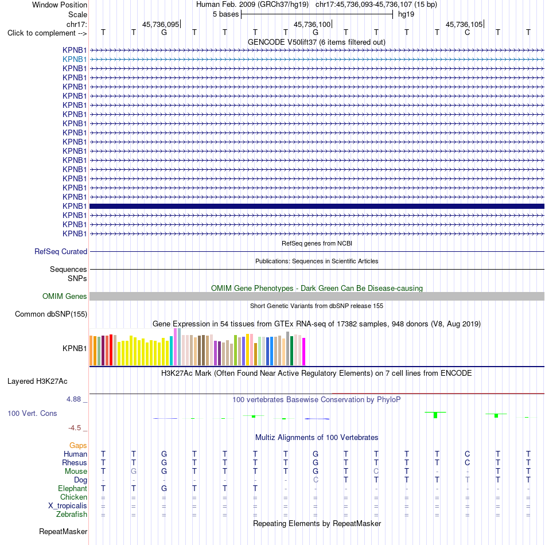
Task: Open the 'OMIM Gene Phenotypes' track title
Action: [x=317, y=288]
